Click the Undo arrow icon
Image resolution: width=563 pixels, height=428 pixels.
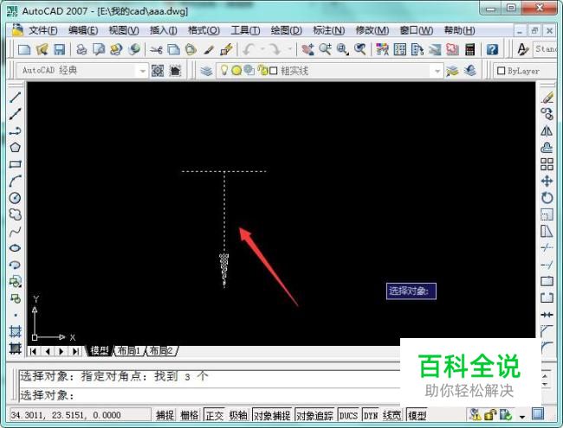pos(249,49)
